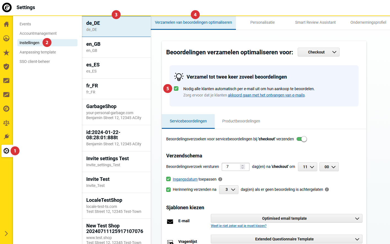Open the Checkout optimization dropdown
Screen dimensions: 390x244
click(318, 52)
